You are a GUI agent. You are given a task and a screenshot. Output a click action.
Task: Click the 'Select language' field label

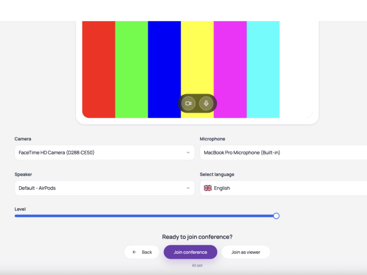click(x=217, y=175)
